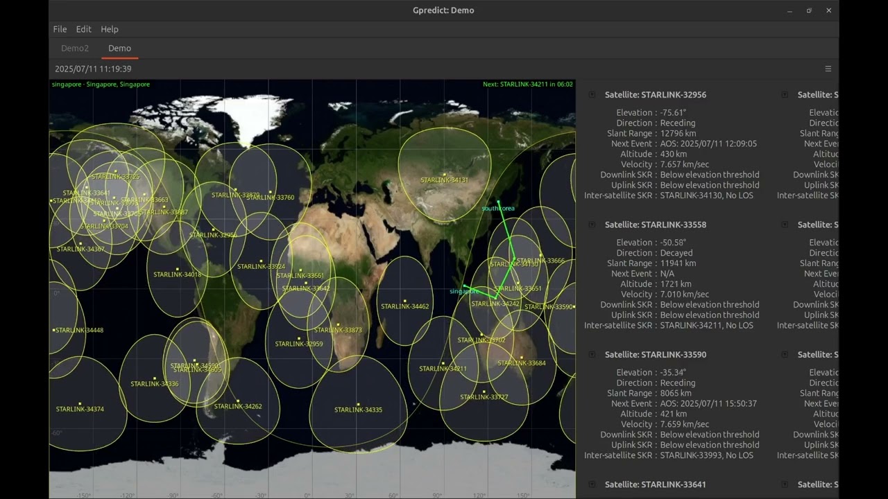Open the Edit menu
This screenshot has width=888, height=499.
(x=84, y=29)
